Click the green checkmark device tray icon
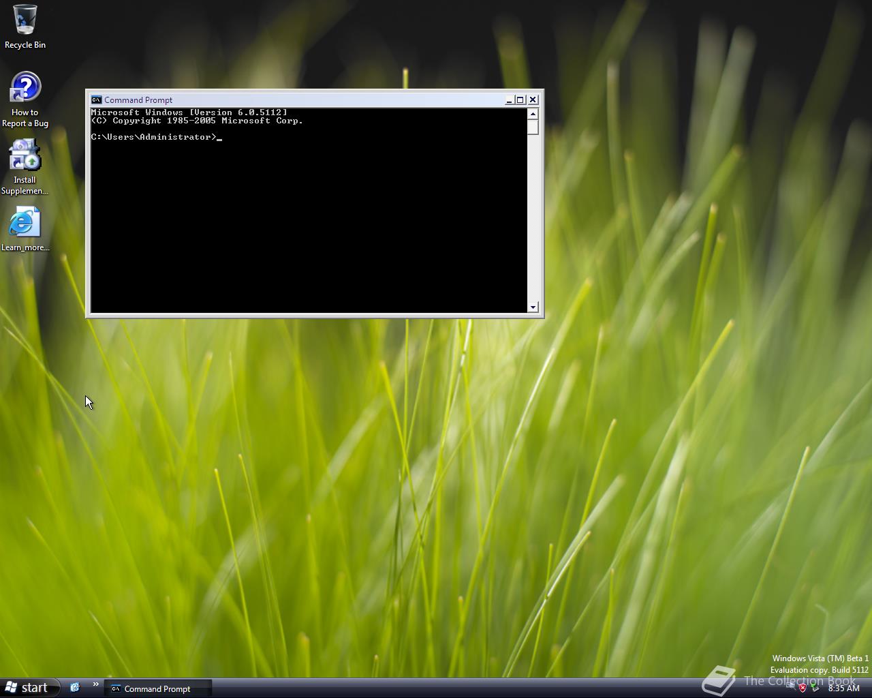 pos(815,688)
